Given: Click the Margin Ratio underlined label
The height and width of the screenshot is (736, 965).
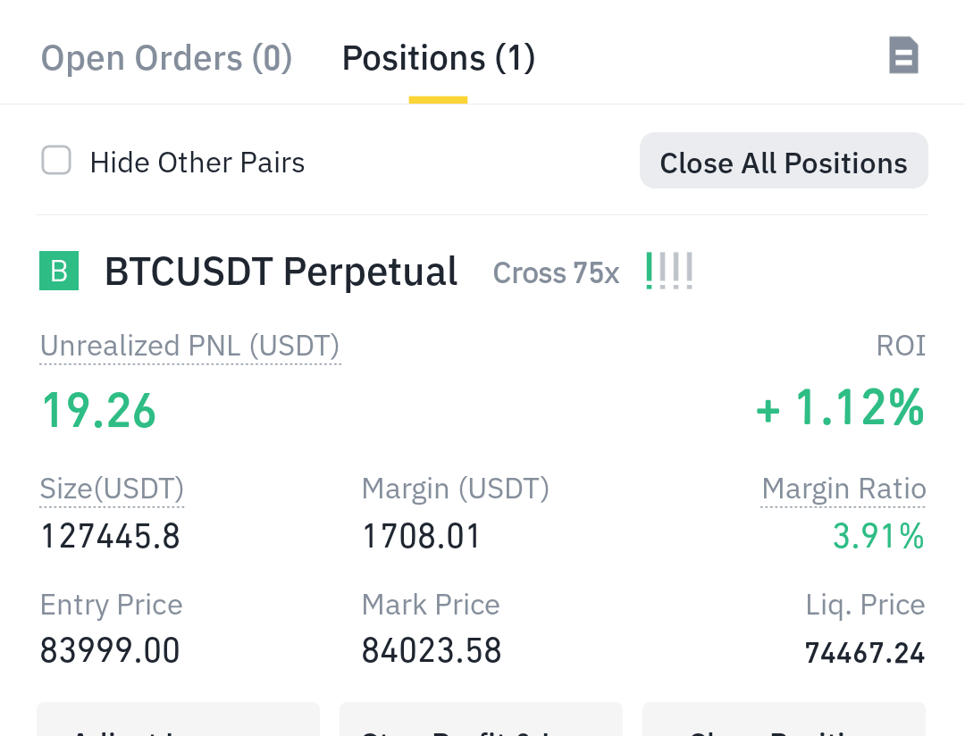Looking at the screenshot, I should 843,489.
